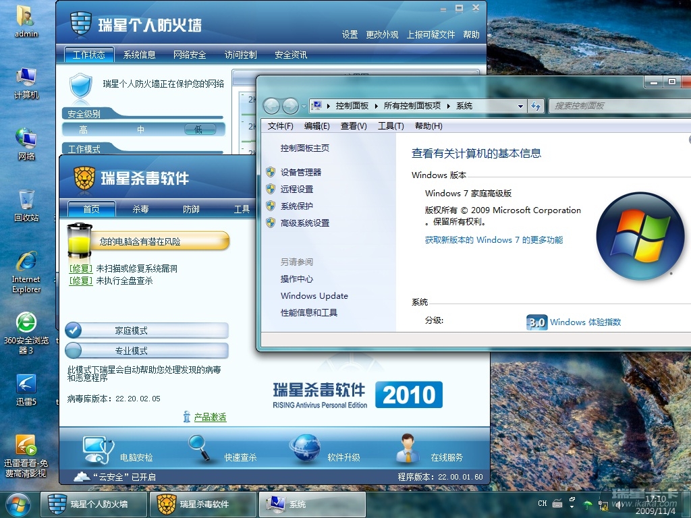Launch Internet Explorer from the desktop
This screenshot has width=691, height=518.
pyautogui.click(x=26, y=272)
